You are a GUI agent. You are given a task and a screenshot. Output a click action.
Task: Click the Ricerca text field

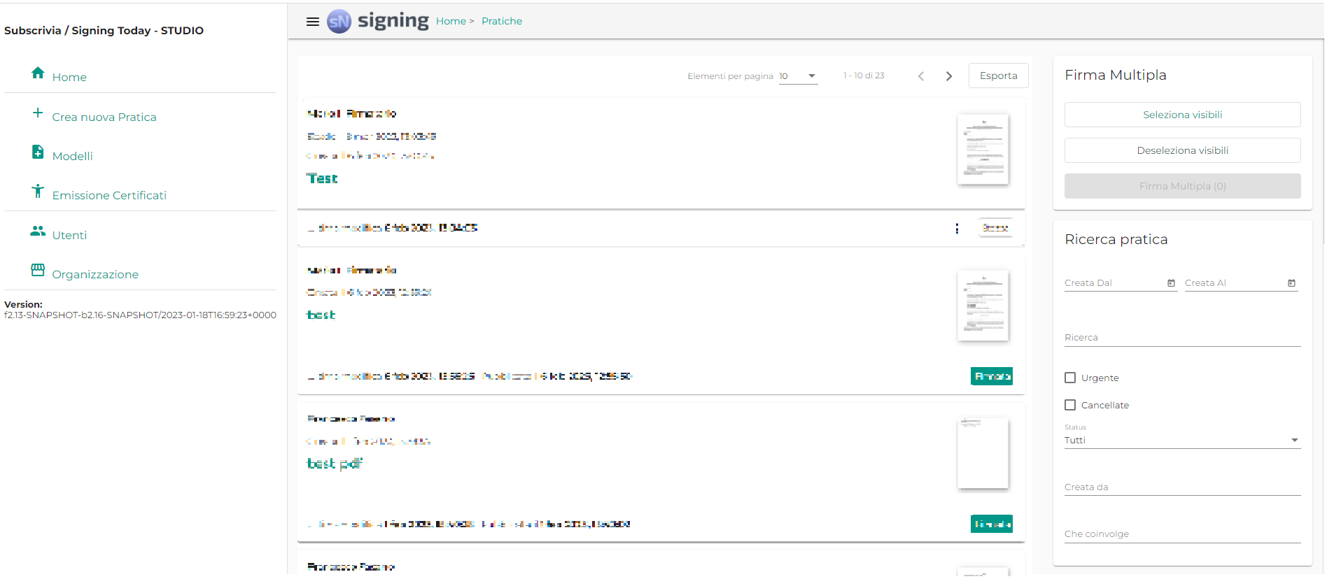click(1181, 338)
